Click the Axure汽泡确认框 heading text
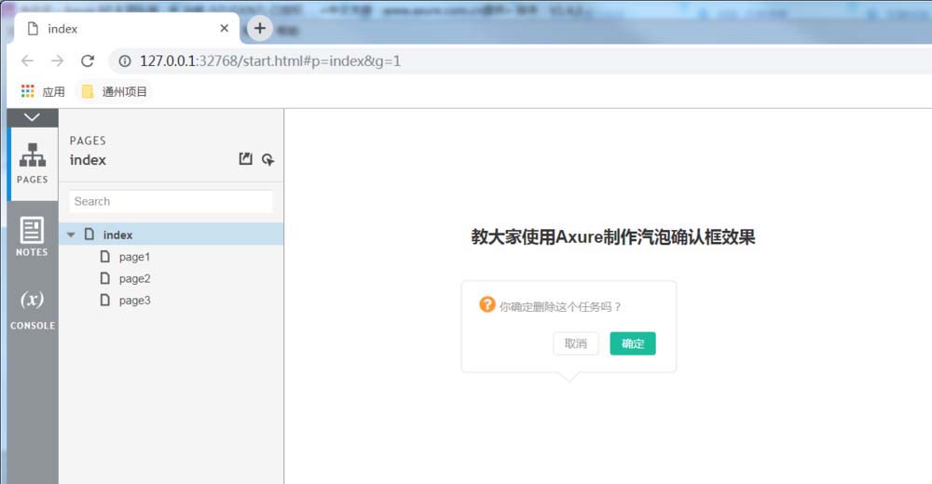The width and height of the screenshot is (932, 484). [613, 237]
